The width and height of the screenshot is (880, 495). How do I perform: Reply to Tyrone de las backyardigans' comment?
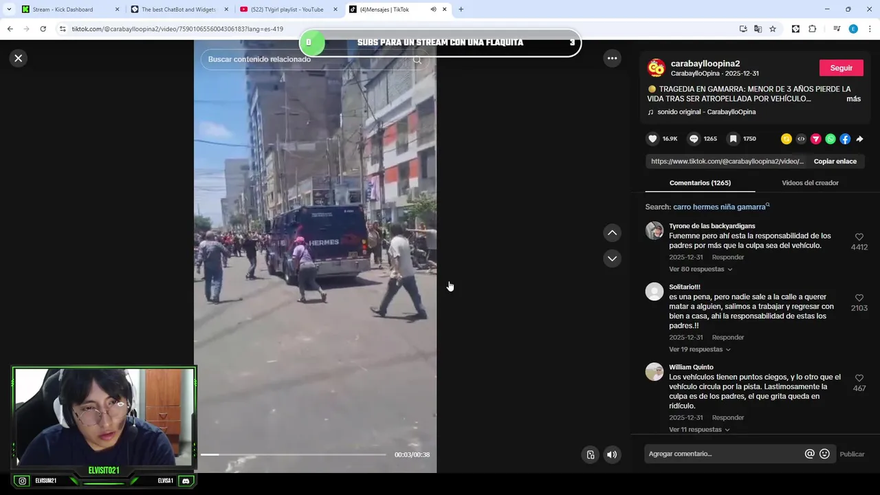(x=728, y=257)
